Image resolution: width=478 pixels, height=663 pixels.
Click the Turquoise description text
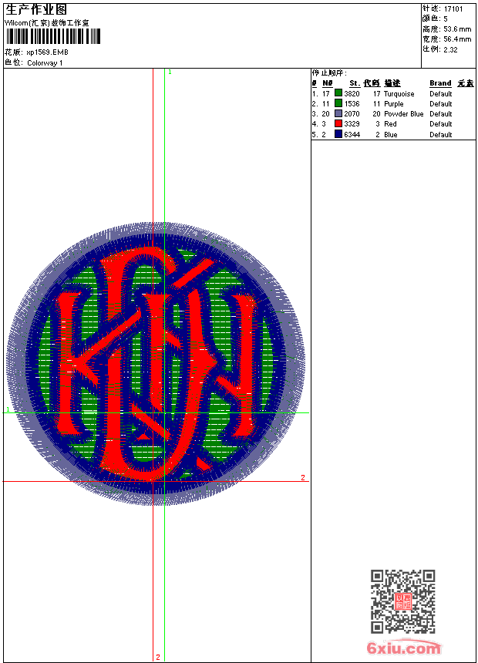coord(399,94)
